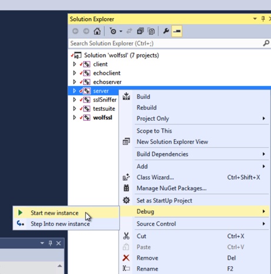Select the client project
The height and width of the screenshot is (274, 271).
pyautogui.click(x=101, y=64)
